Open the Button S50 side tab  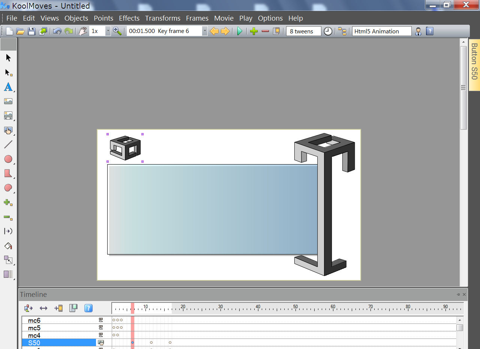(x=474, y=65)
